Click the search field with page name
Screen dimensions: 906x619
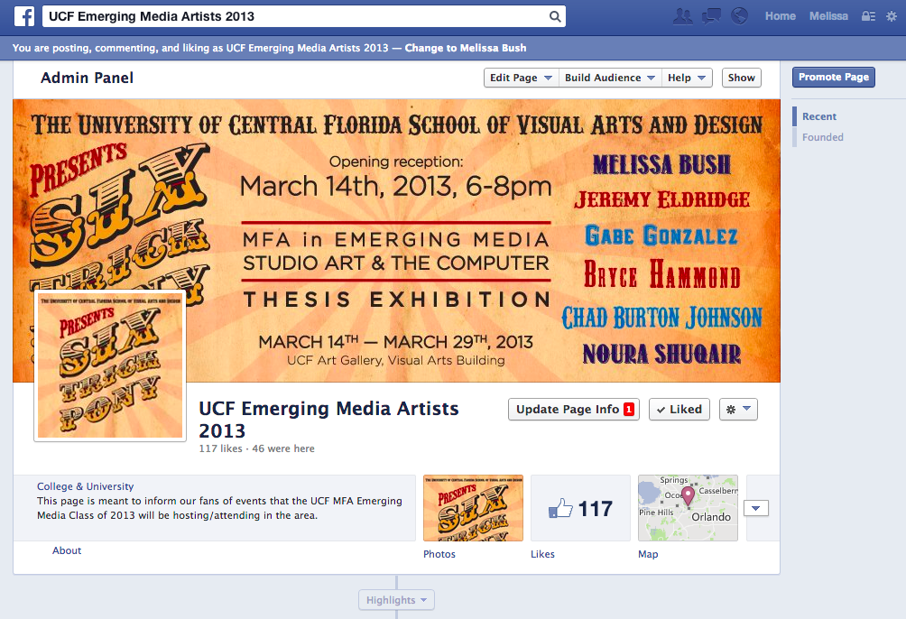click(x=304, y=16)
